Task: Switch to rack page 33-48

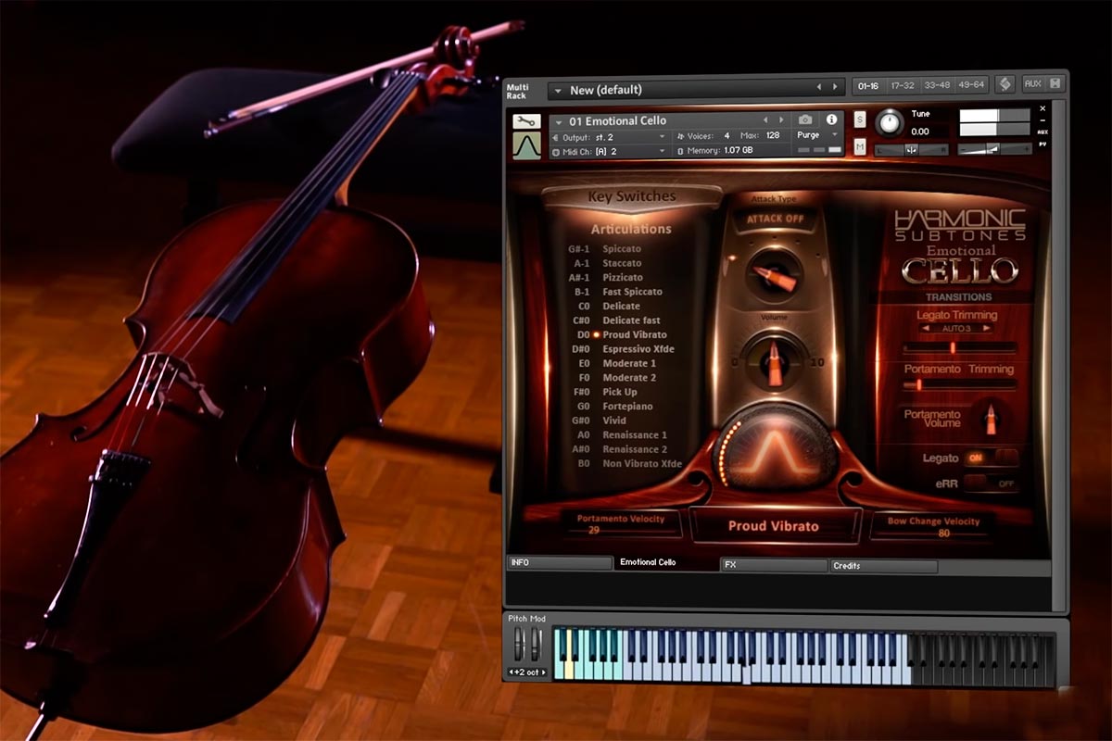Action: (936, 86)
